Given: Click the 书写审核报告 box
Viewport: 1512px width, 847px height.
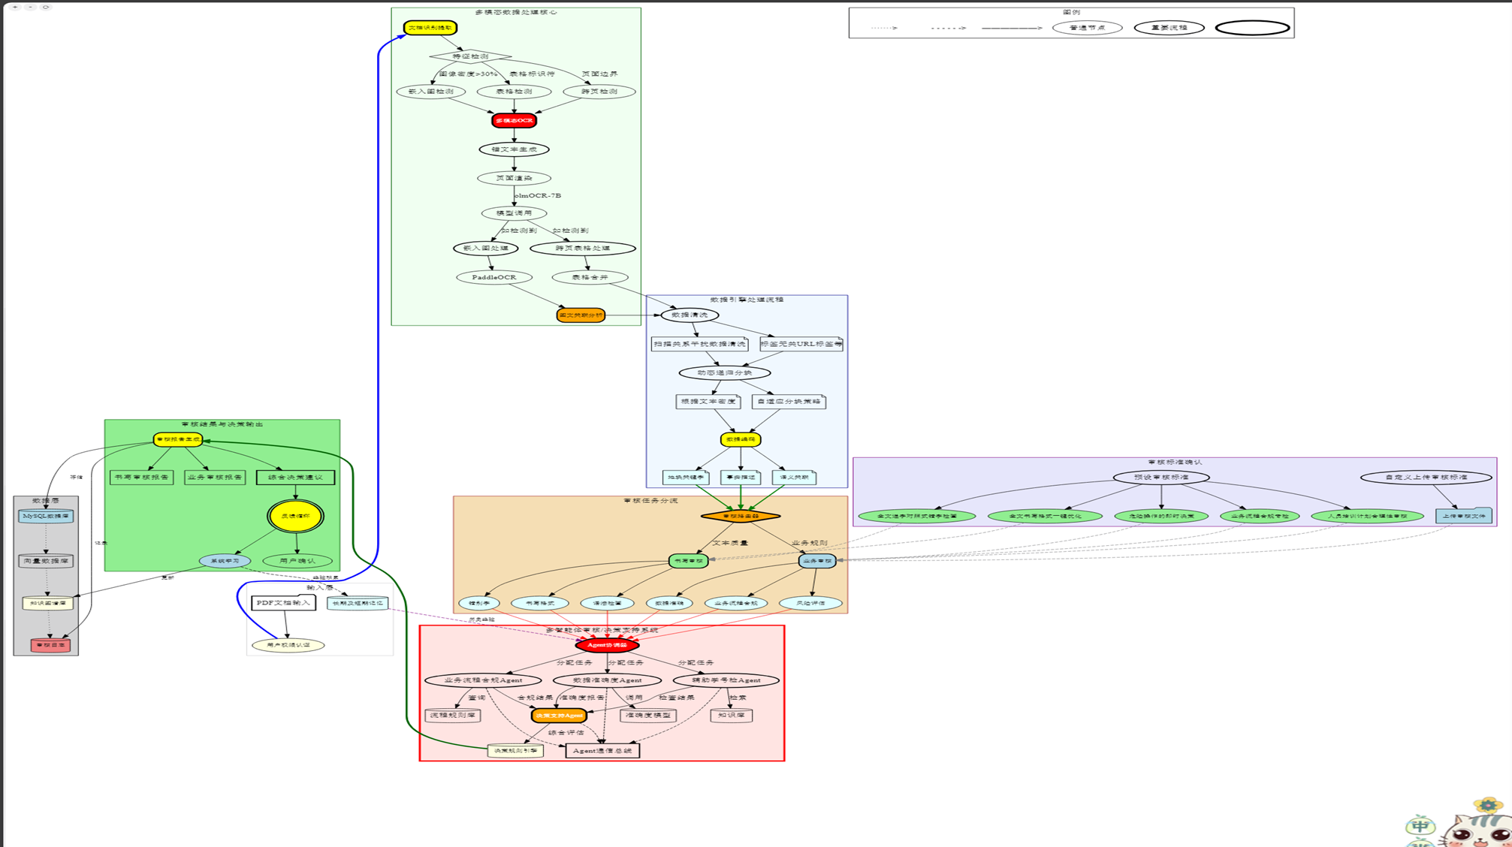Looking at the screenshot, I should point(142,478).
